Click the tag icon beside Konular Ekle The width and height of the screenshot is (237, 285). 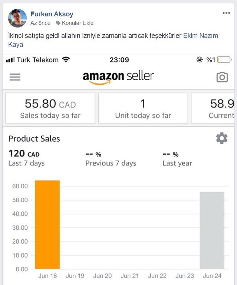pyautogui.click(x=58, y=23)
